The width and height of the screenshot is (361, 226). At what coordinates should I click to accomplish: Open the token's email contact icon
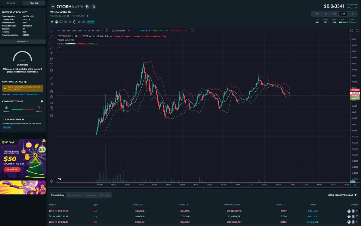79,22
